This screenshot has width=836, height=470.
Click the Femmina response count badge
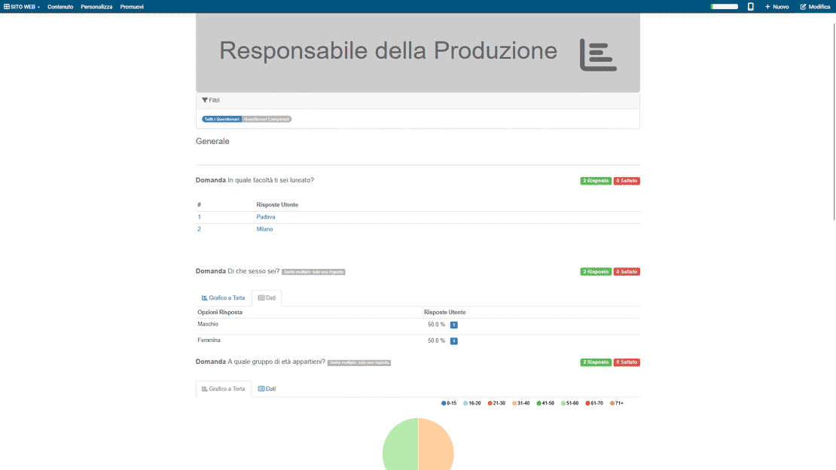click(x=453, y=341)
